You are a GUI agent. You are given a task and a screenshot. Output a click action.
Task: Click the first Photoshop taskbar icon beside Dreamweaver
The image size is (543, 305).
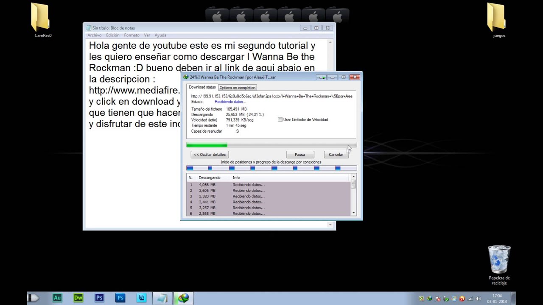(x=99, y=298)
